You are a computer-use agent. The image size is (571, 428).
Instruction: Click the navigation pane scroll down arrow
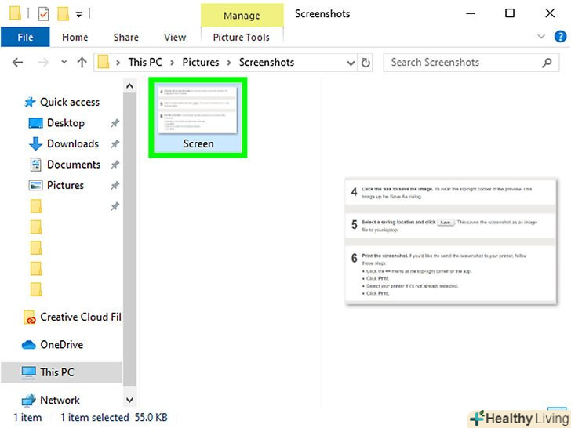[x=129, y=400]
